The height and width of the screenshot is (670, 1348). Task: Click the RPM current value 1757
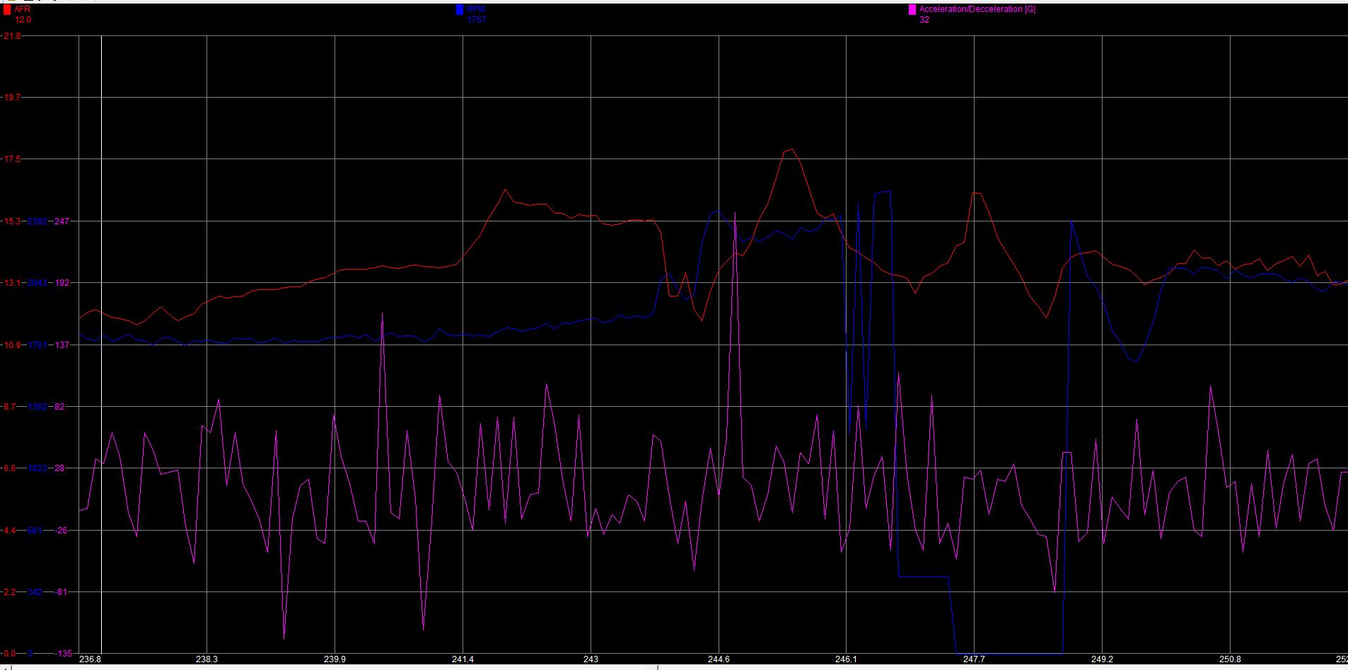click(477, 20)
